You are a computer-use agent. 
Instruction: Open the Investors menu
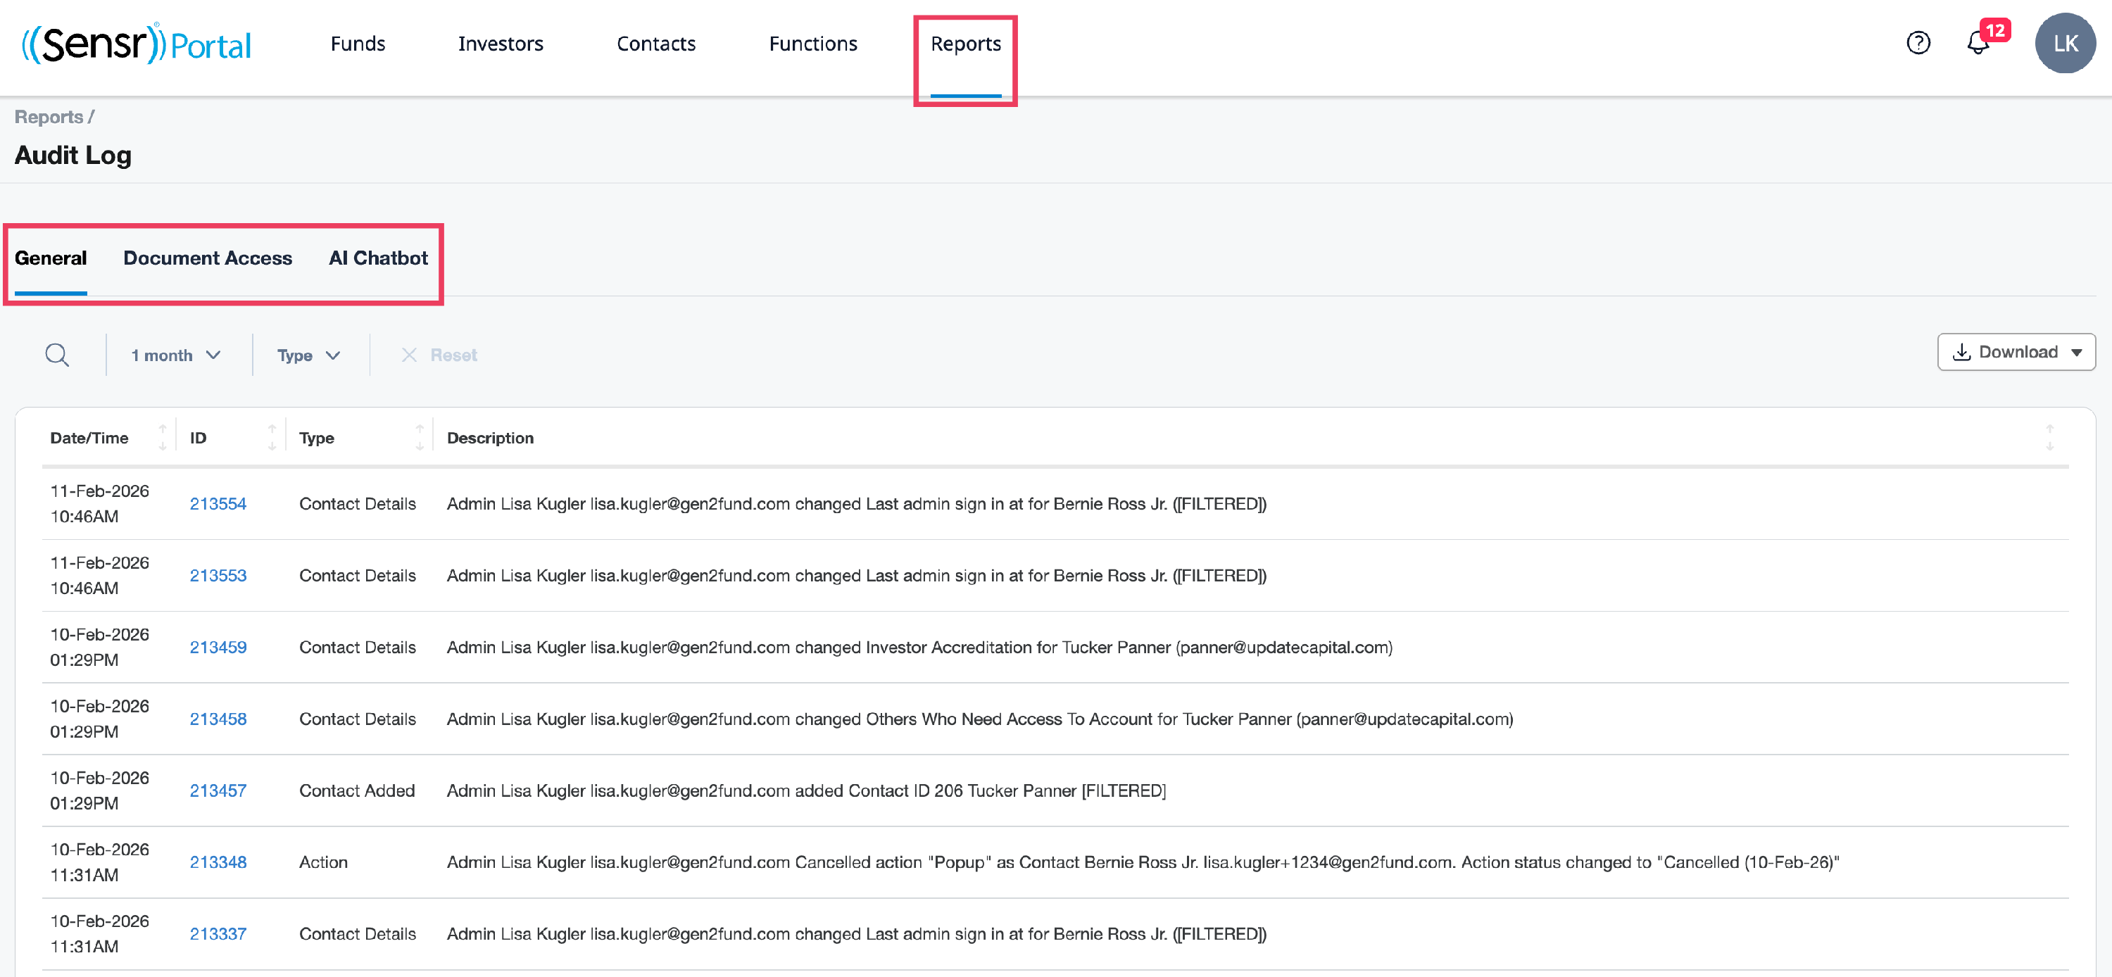click(500, 44)
